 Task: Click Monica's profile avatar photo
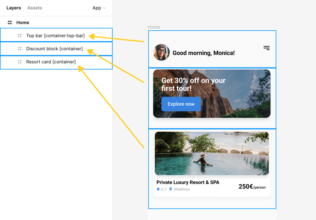[161, 52]
